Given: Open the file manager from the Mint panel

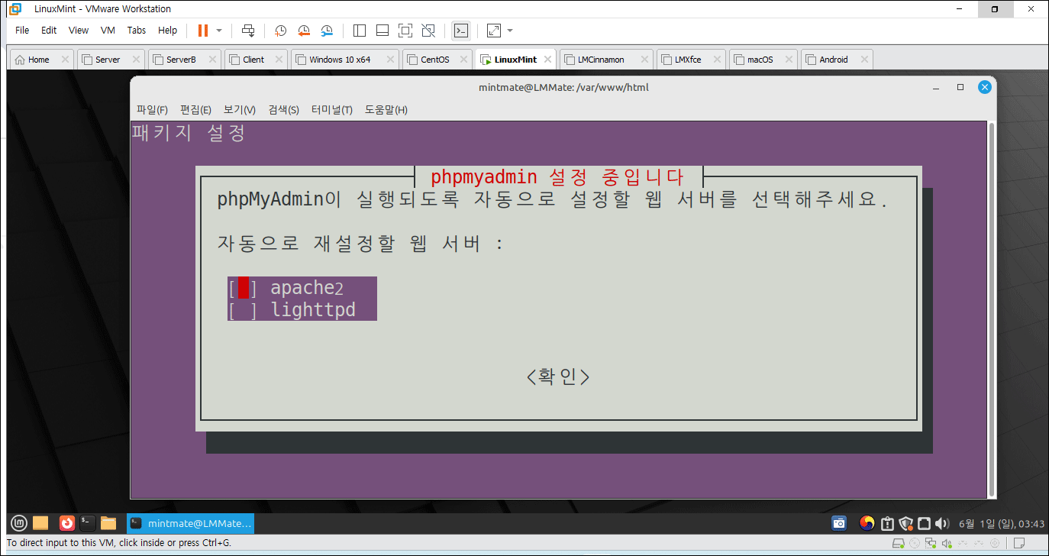Looking at the screenshot, I should pos(108,523).
